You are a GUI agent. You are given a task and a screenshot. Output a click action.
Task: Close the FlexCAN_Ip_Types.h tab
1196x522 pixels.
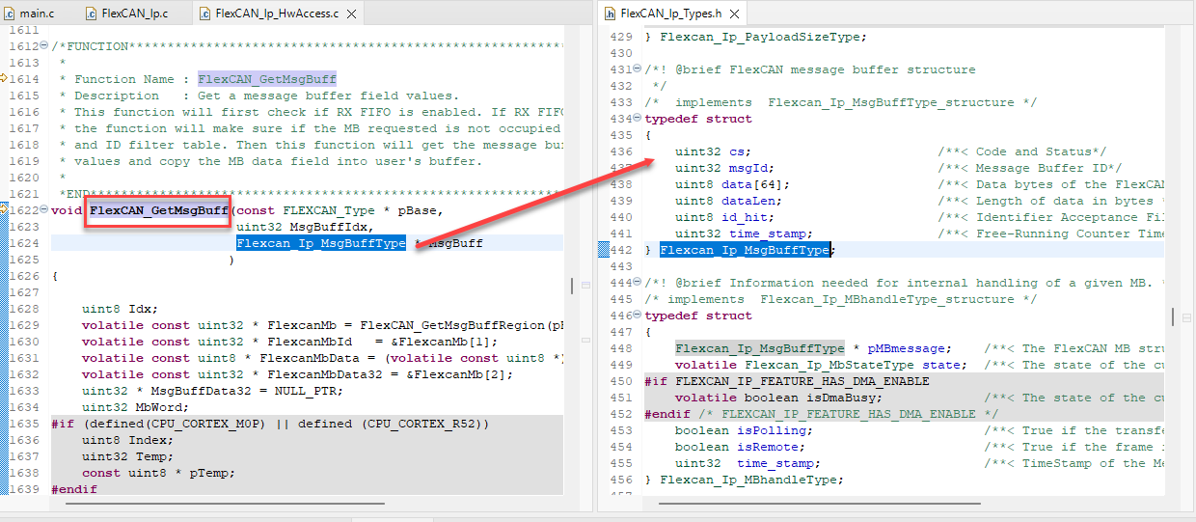click(735, 14)
